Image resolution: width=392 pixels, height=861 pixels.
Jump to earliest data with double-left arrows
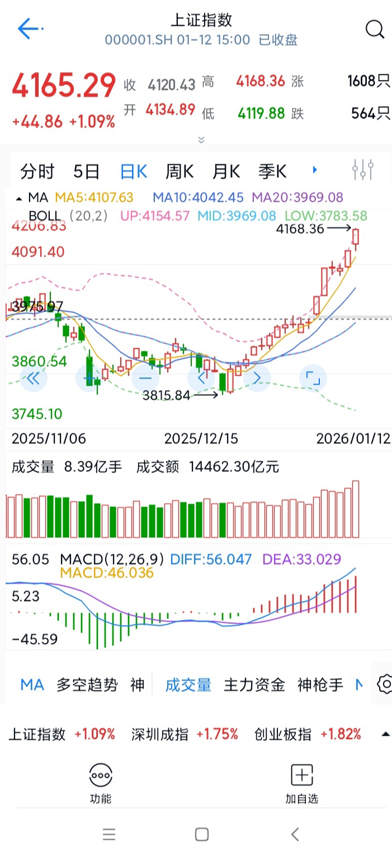34,379
